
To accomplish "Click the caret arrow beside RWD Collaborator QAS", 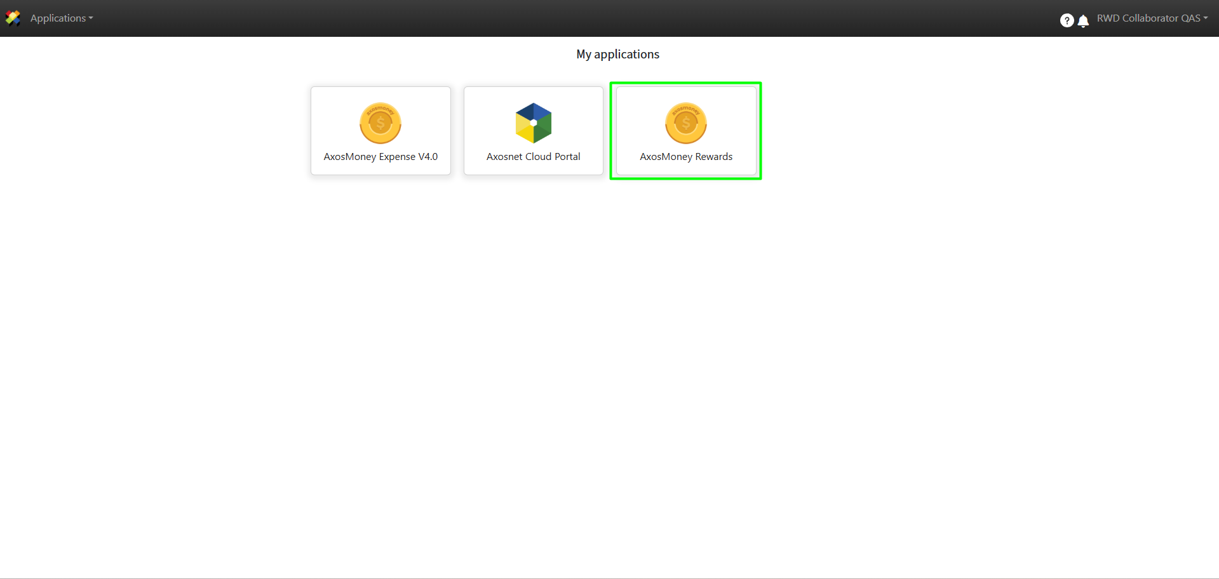I will (x=1206, y=18).
